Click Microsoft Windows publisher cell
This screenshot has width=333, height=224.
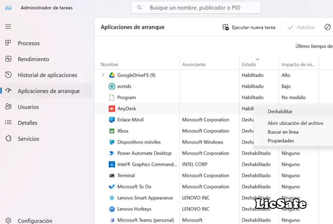(x=203, y=142)
